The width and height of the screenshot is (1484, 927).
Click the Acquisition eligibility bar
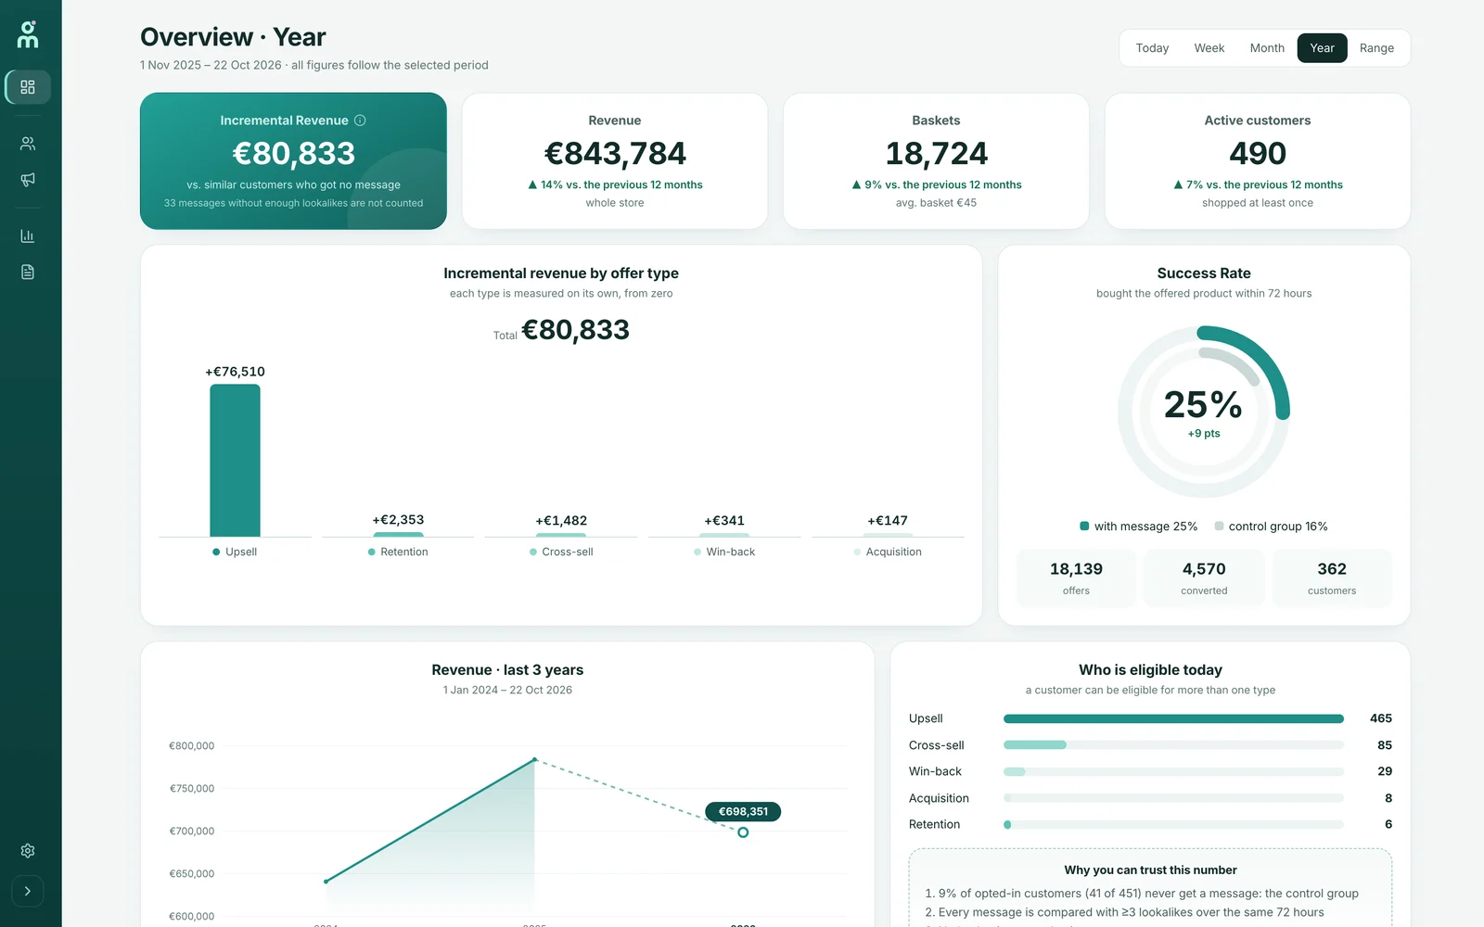(1173, 798)
